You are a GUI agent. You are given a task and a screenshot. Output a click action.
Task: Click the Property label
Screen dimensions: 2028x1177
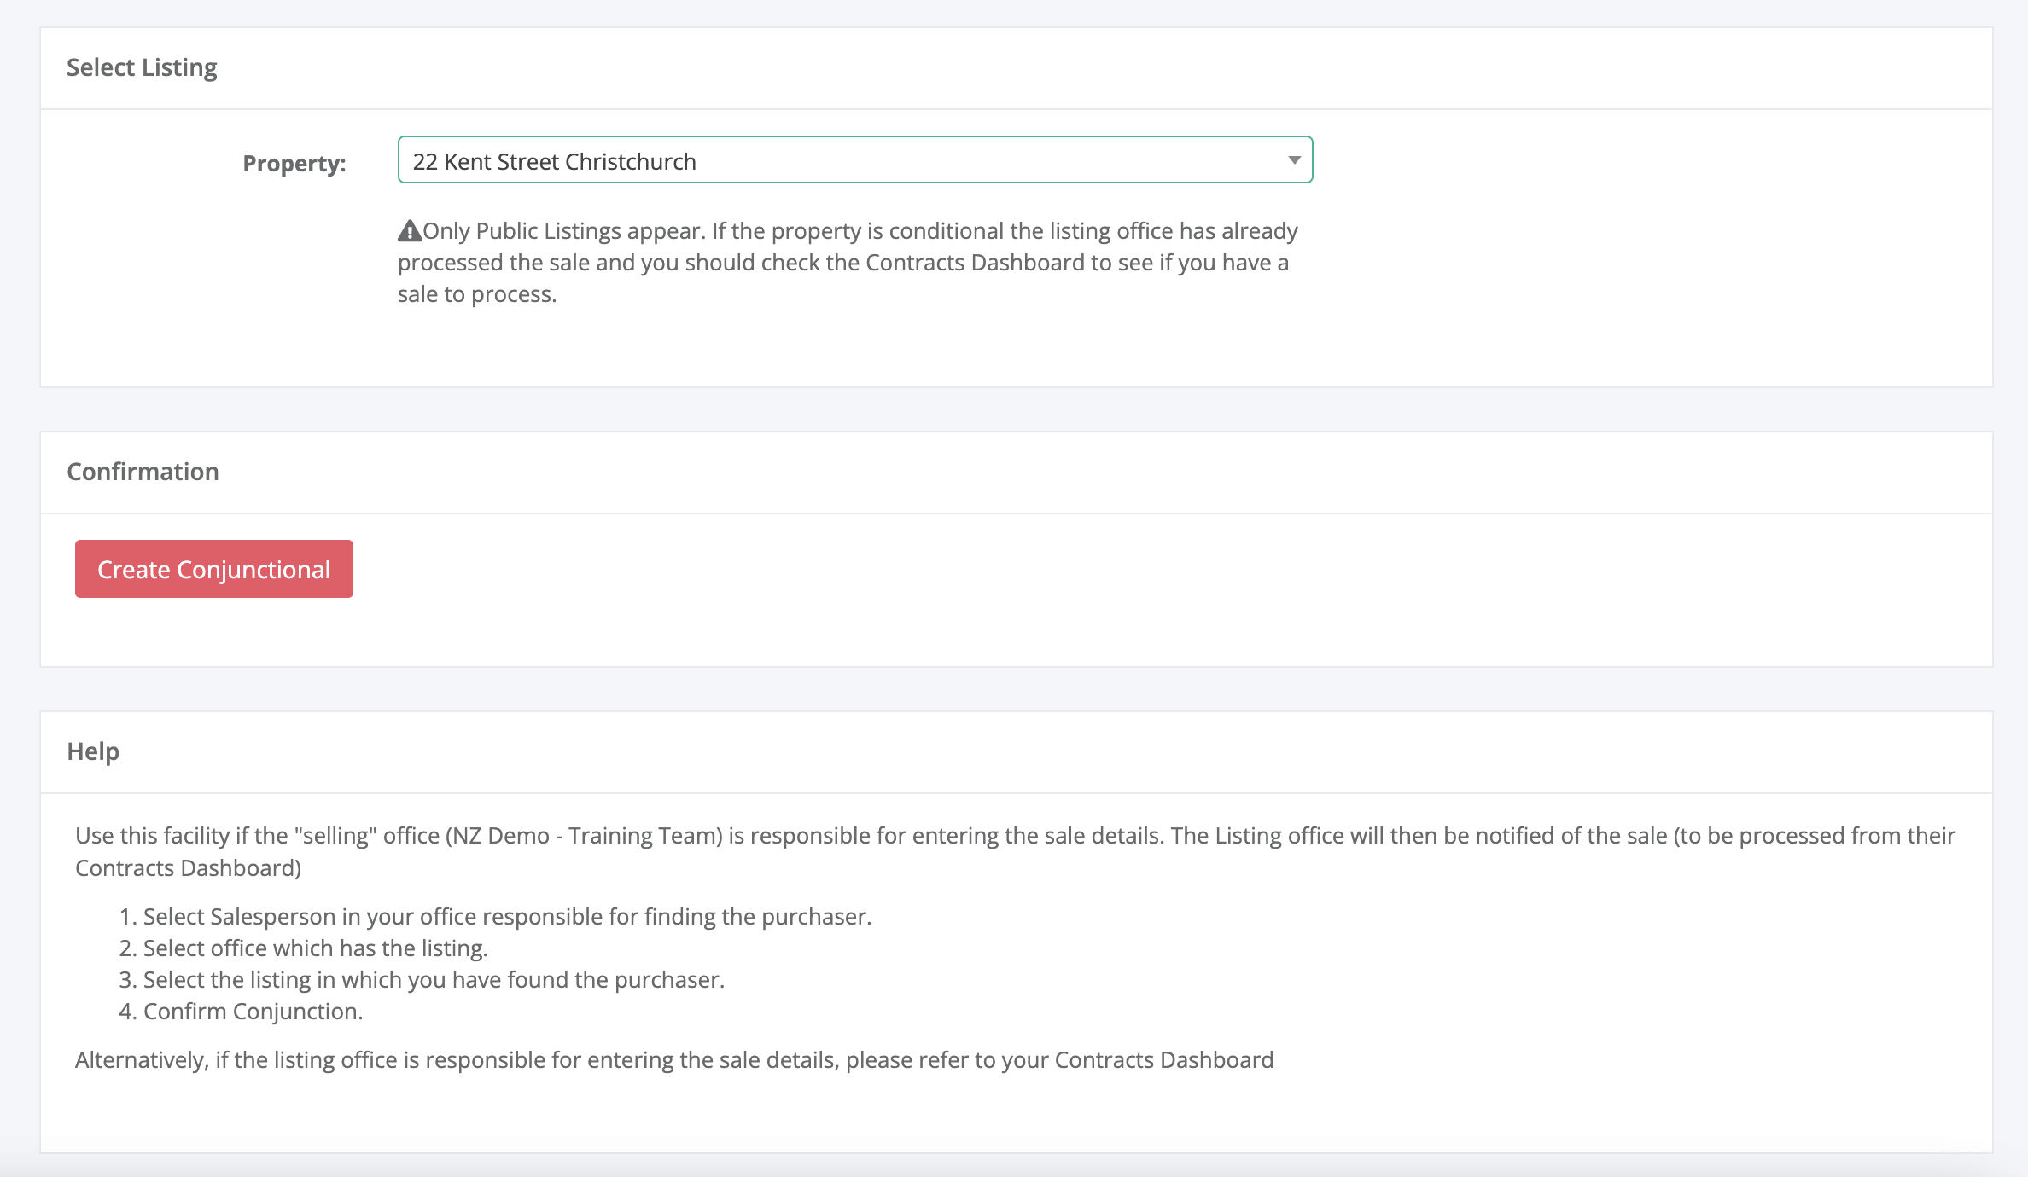tap(294, 163)
